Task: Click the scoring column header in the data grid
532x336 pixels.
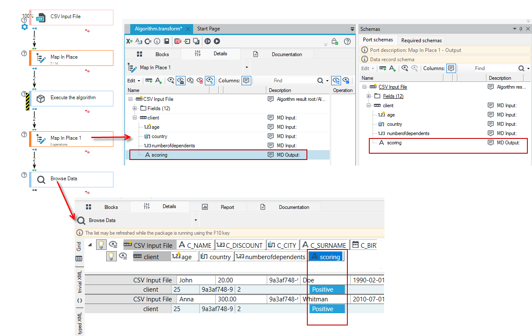Action: coord(325,257)
